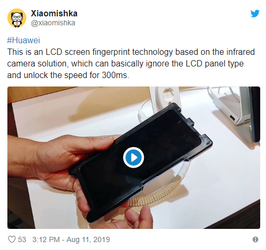Image resolution: width=266 pixels, height=250 pixels.
Task: Open the 3:12 PM timestamp link
Action: tap(46, 239)
